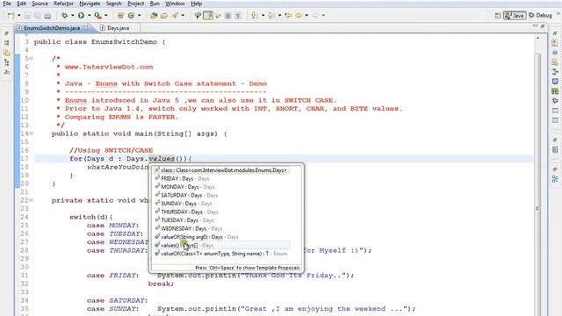Click the Run External Tools icon
562x316 pixels.
pyautogui.click(x=97, y=16)
